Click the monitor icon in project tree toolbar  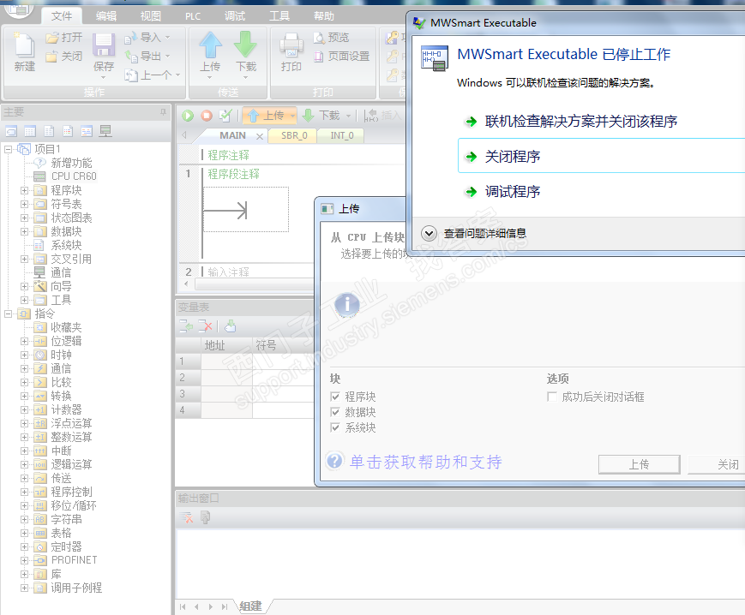click(105, 131)
